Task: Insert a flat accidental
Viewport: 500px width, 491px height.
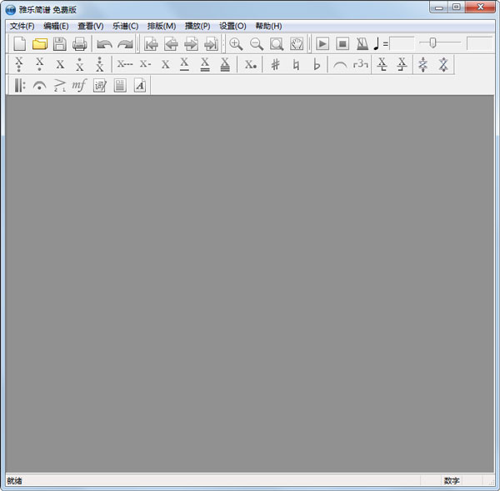Action: pyautogui.click(x=317, y=65)
